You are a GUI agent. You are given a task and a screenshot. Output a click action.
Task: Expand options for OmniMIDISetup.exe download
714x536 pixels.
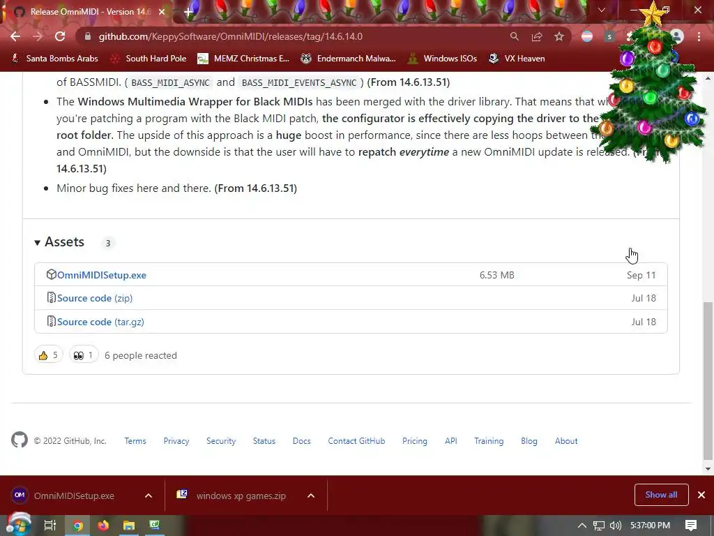pyautogui.click(x=149, y=496)
